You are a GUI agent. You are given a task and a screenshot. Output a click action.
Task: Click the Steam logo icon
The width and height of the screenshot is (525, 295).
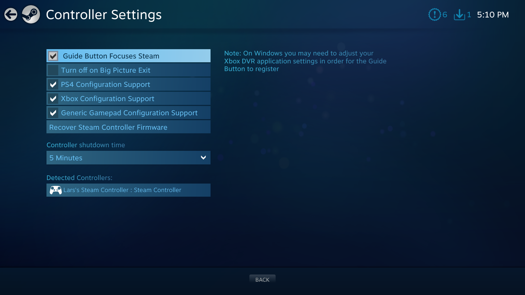pos(31,14)
